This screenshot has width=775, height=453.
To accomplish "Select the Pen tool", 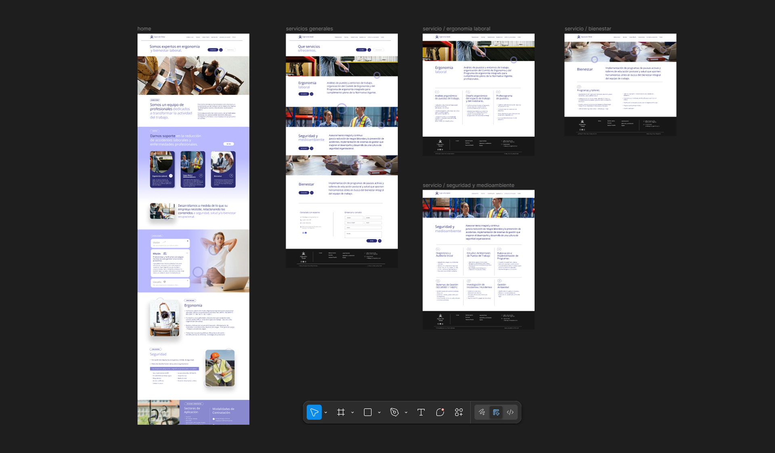I will pos(394,412).
